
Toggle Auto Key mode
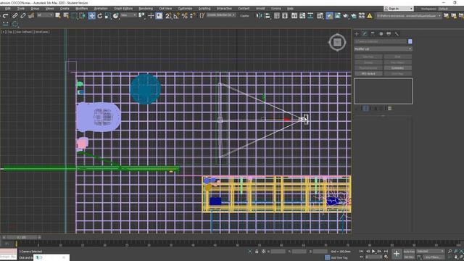click(409, 252)
